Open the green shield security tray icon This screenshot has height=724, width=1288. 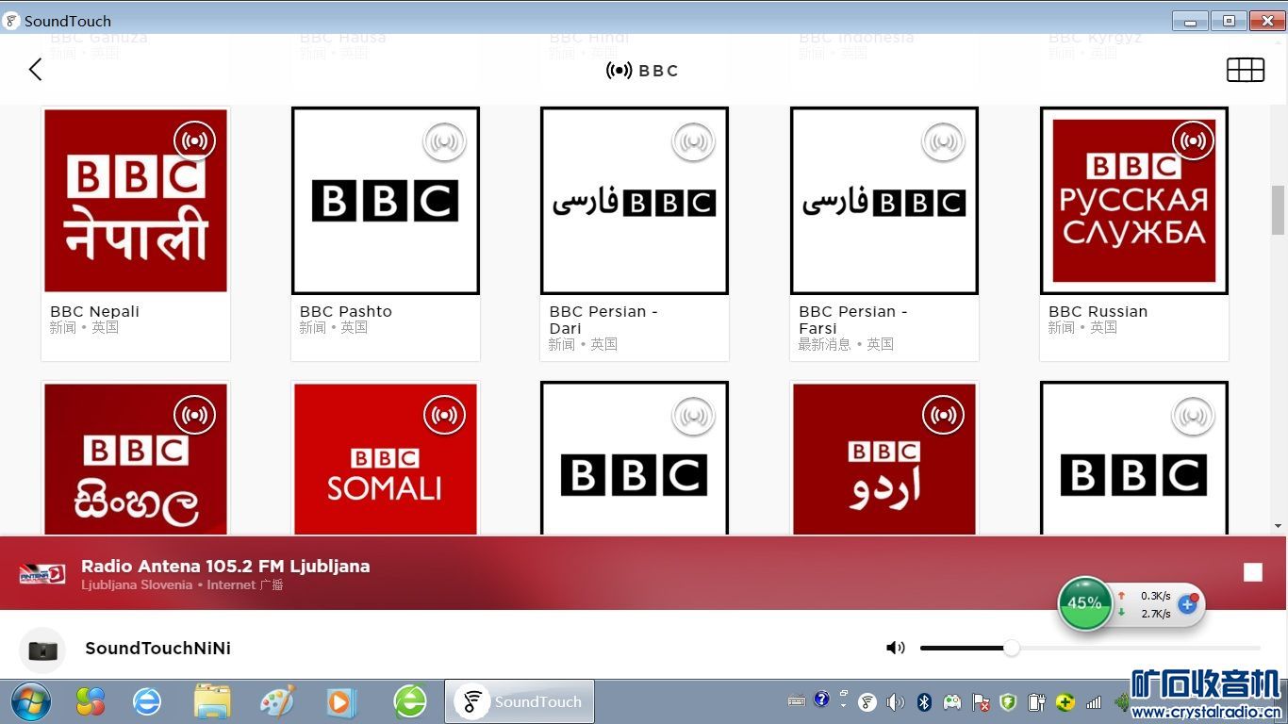coord(1009,702)
